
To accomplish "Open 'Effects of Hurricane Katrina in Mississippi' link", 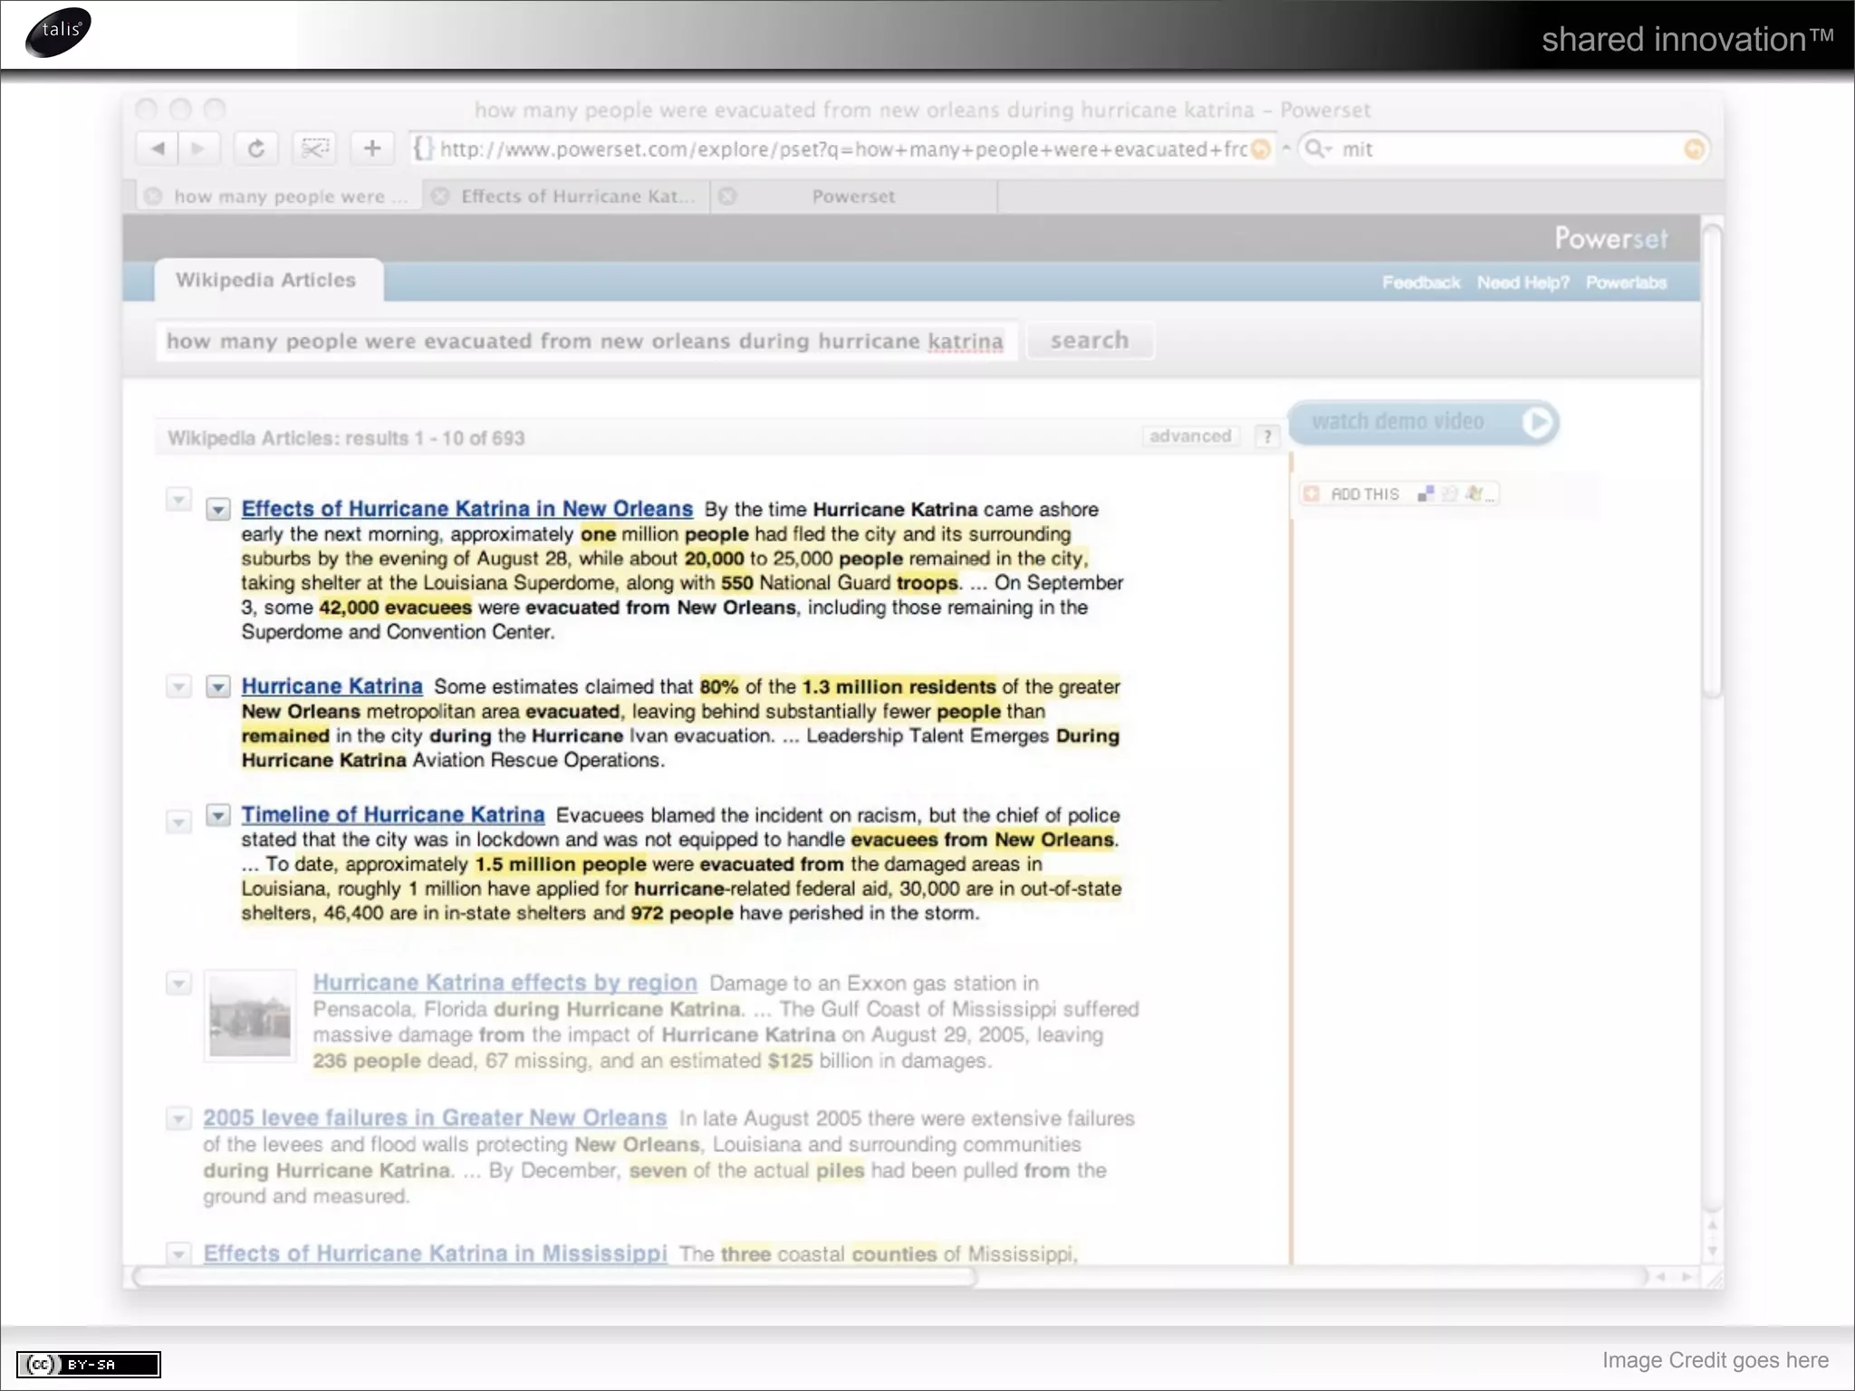I will click(x=435, y=1253).
